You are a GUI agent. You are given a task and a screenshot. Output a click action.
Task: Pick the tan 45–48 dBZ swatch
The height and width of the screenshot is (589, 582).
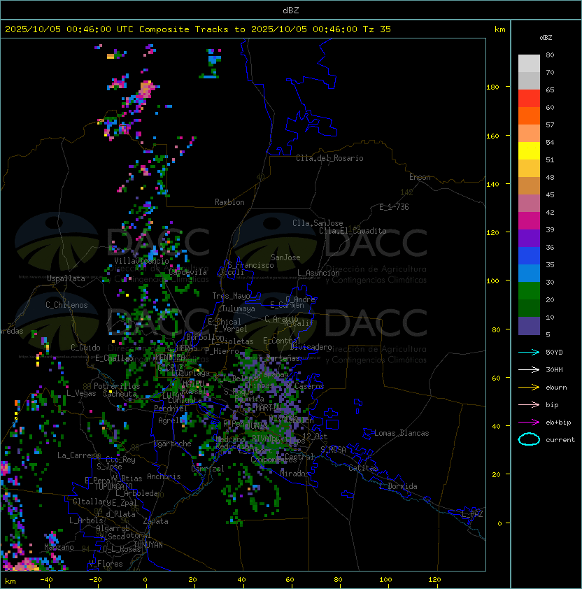pyautogui.click(x=529, y=185)
